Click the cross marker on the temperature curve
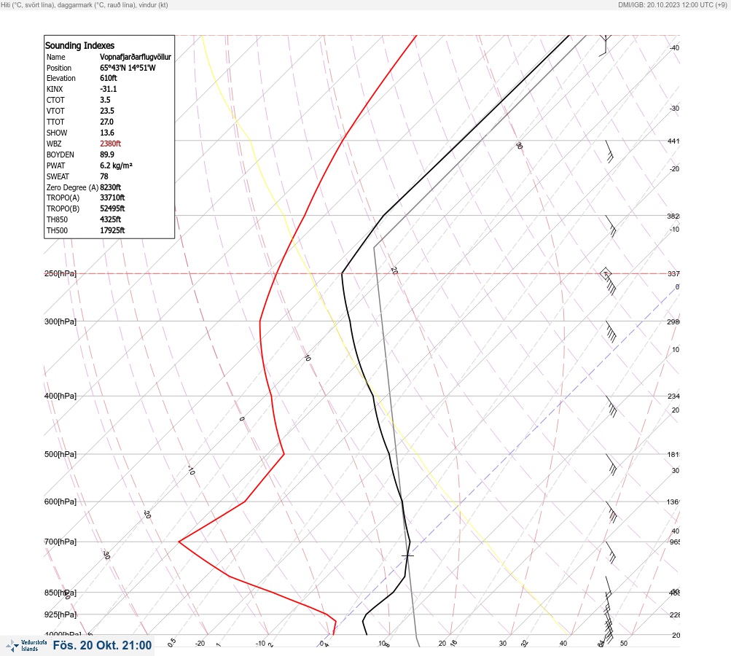731x656 pixels. click(x=407, y=555)
